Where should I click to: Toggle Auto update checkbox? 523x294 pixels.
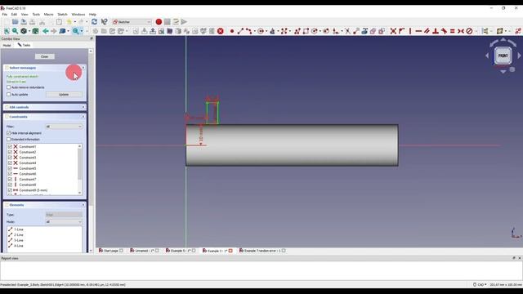(9, 95)
